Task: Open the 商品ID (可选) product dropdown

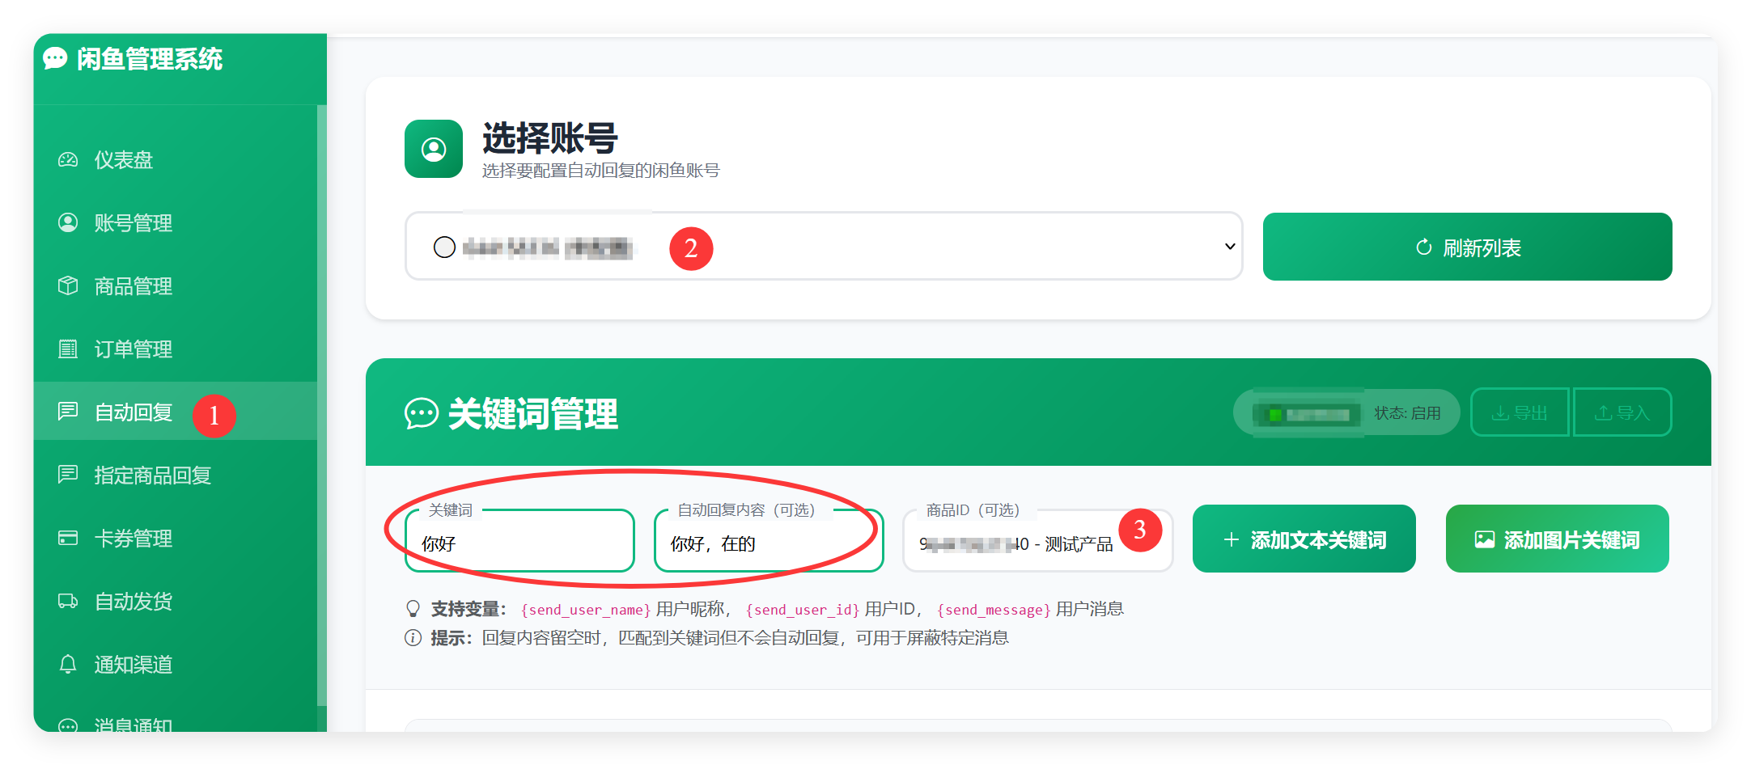Action: click(1037, 539)
